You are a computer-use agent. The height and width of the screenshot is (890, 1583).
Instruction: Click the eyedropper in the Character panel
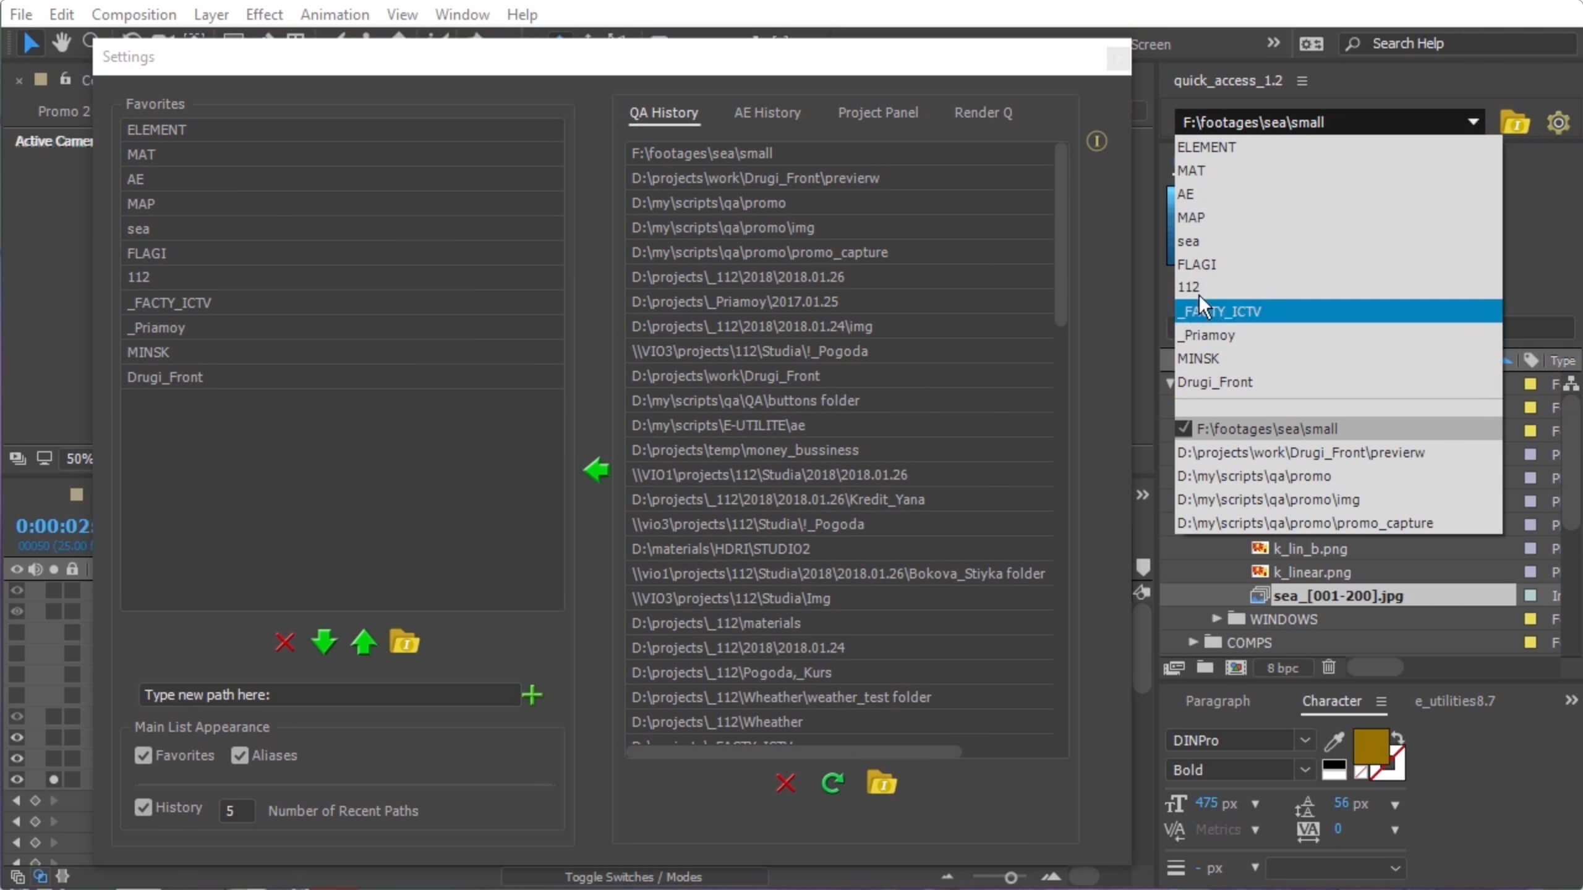tap(1334, 740)
